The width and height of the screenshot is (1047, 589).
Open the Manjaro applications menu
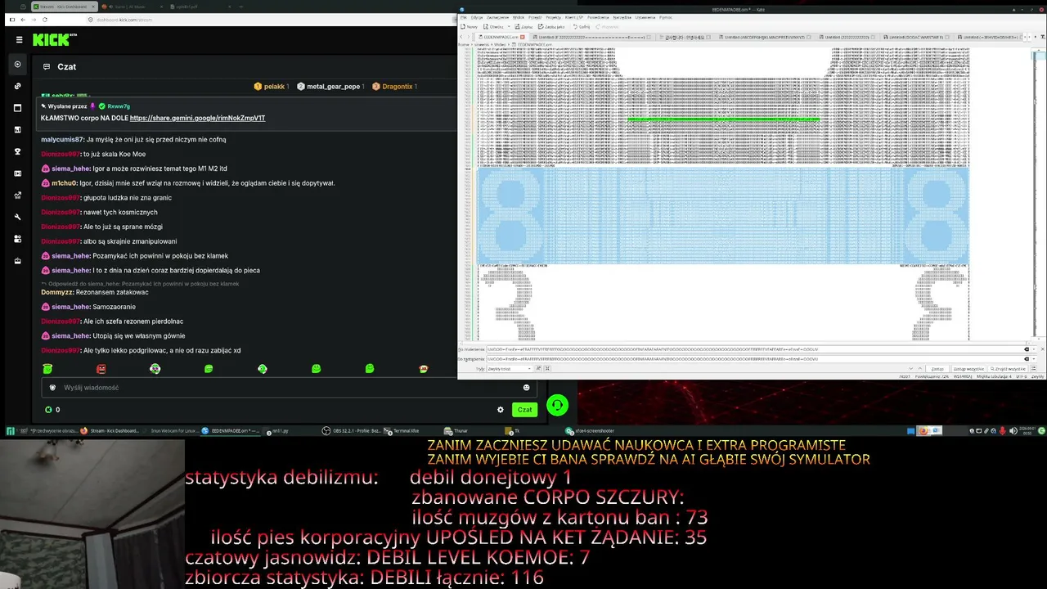pos(10,431)
